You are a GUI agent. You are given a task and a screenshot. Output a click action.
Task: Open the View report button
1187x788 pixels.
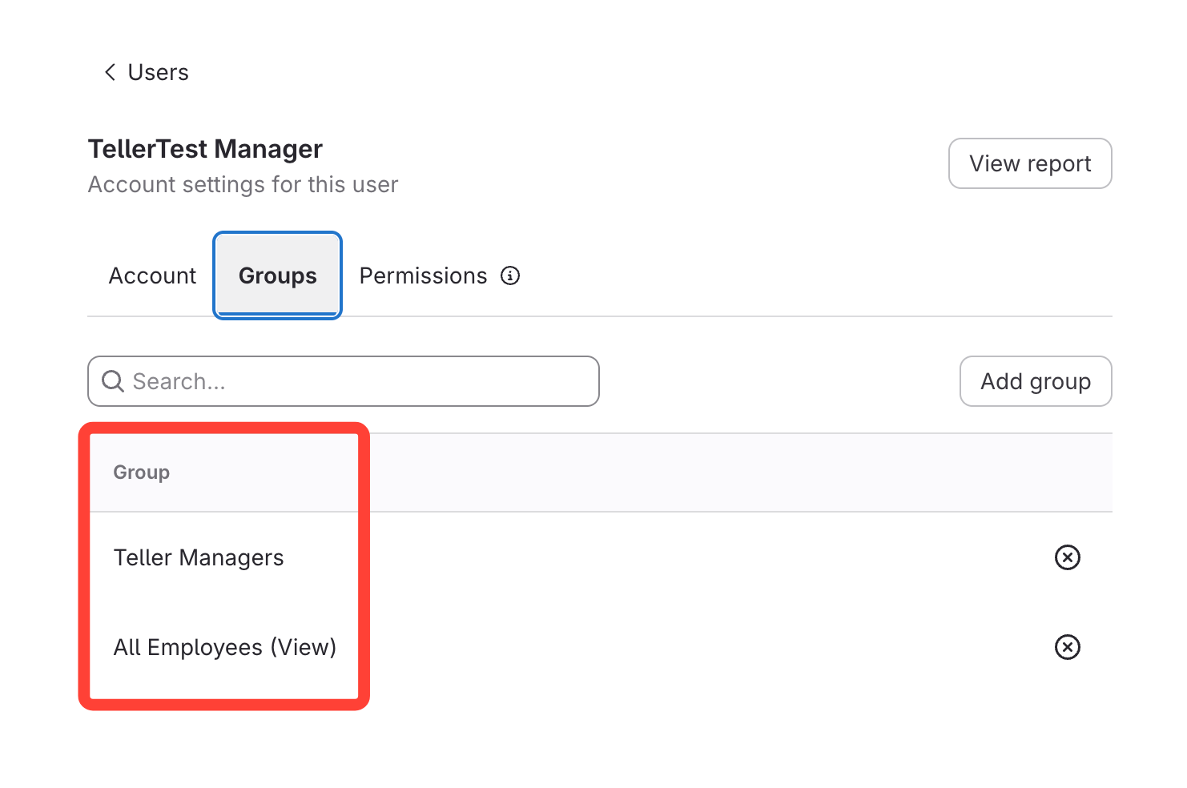click(1030, 163)
